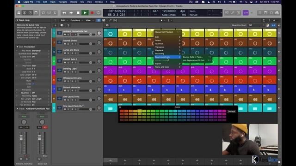Open the Mixer faders icon
This screenshot has width=296, height=166.
(49, 13)
